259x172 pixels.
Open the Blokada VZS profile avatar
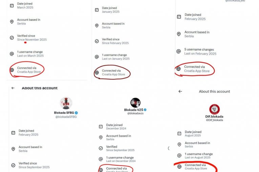(x=135, y=103)
